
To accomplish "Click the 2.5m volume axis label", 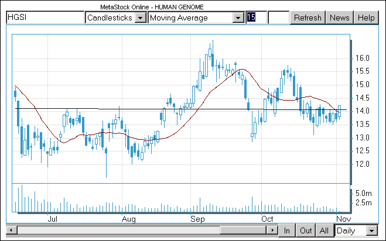I will [364, 203].
